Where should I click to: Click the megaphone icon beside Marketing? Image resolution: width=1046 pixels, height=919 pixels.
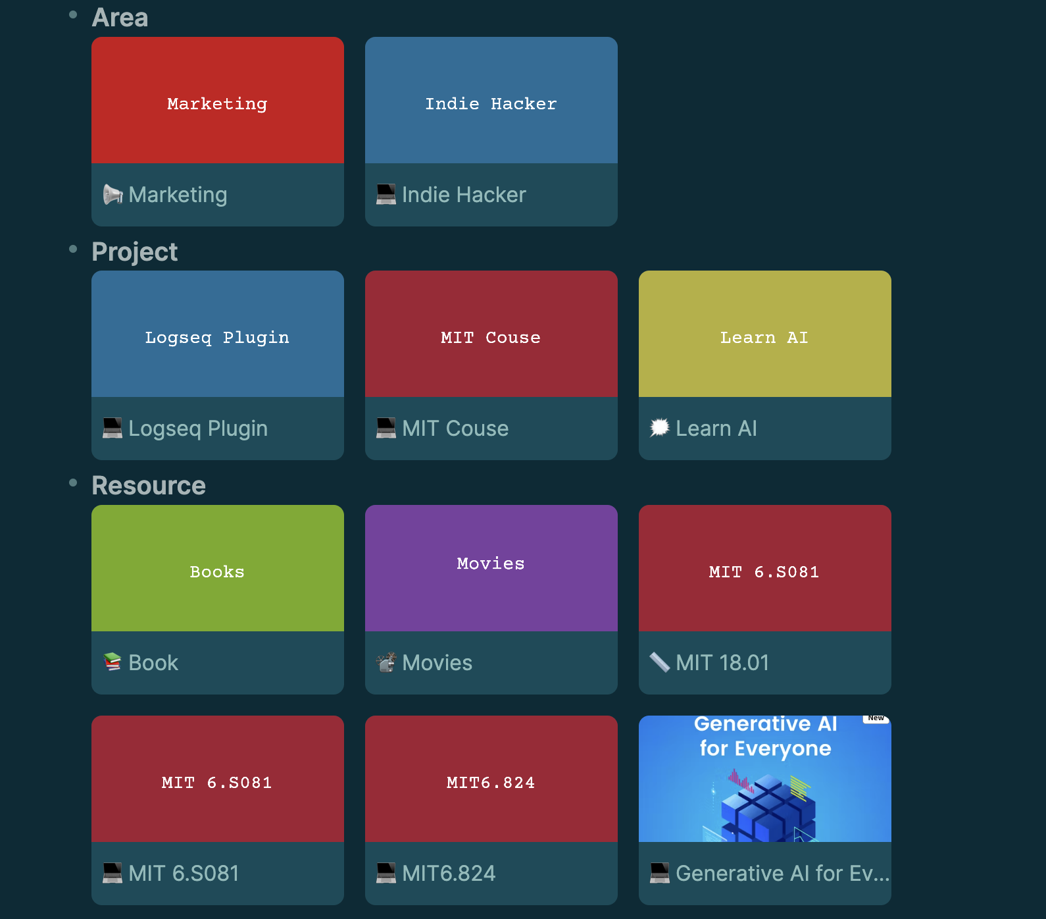click(112, 195)
